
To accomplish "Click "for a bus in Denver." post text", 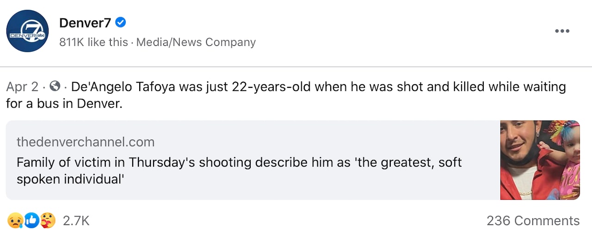I will 64,104.
